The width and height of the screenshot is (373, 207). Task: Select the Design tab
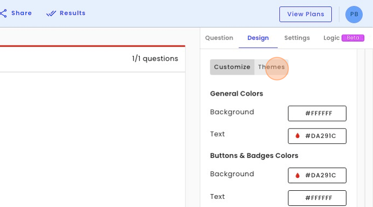(258, 38)
